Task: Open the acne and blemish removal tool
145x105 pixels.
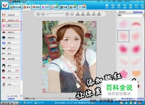Action: [13, 15]
